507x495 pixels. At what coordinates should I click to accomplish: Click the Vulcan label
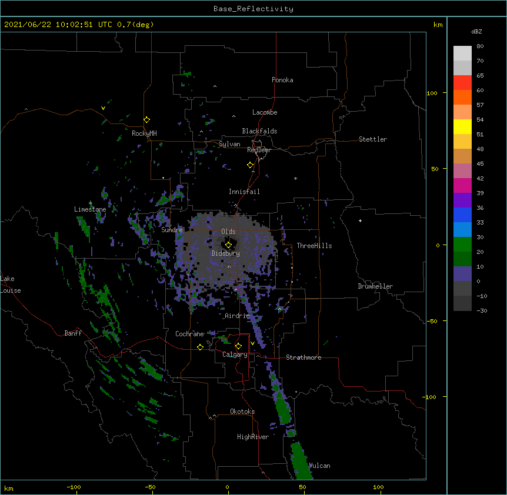[x=319, y=466]
